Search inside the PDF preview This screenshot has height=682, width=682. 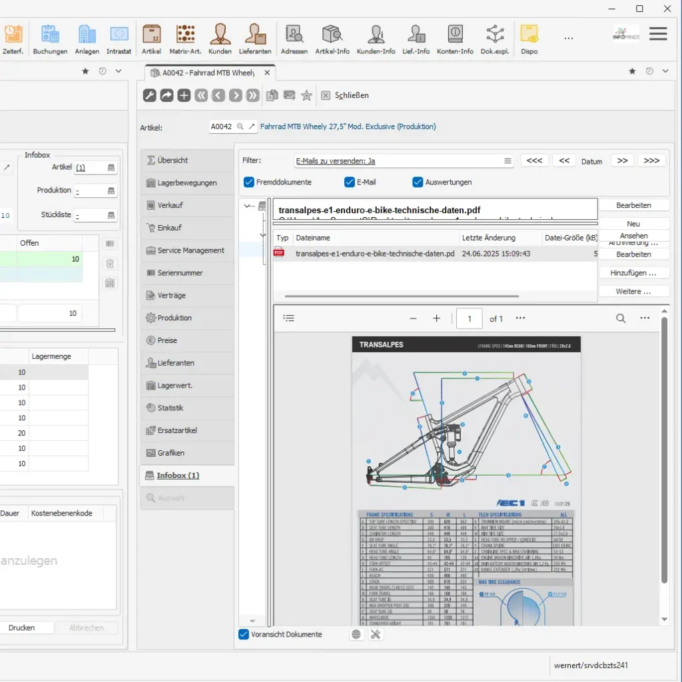tap(621, 318)
